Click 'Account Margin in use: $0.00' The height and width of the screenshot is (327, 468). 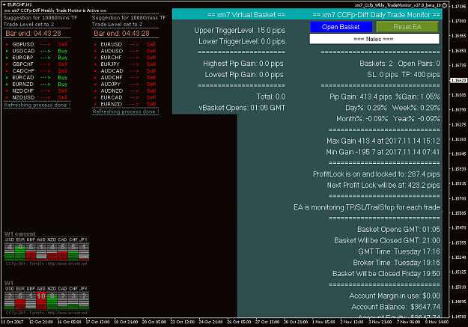(395, 296)
